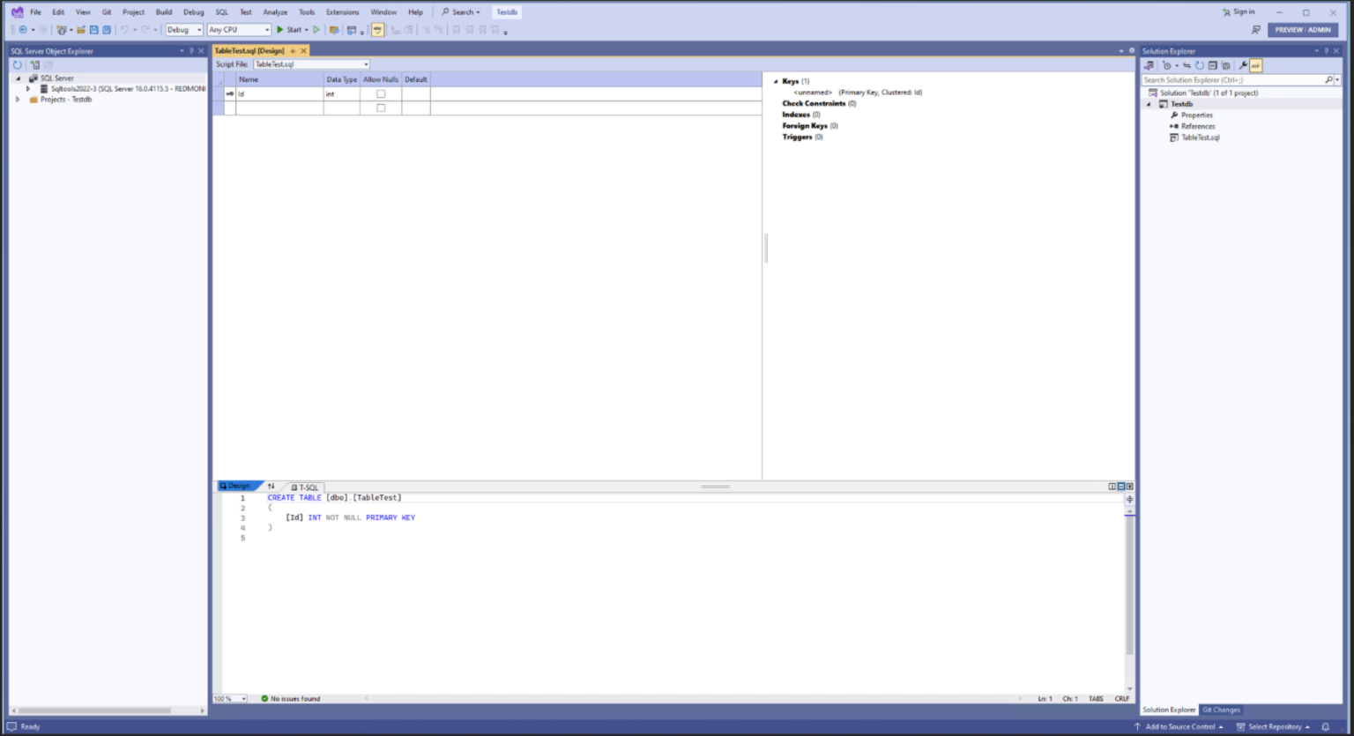Check Allow Nulls for the Id column
Viewport: 1354px width, 736px height.
(380, 93)
